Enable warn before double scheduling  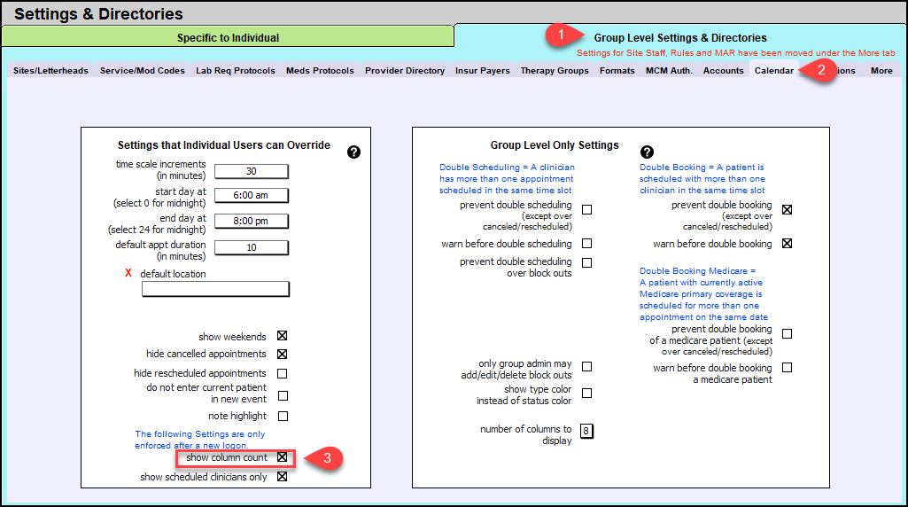586,244
